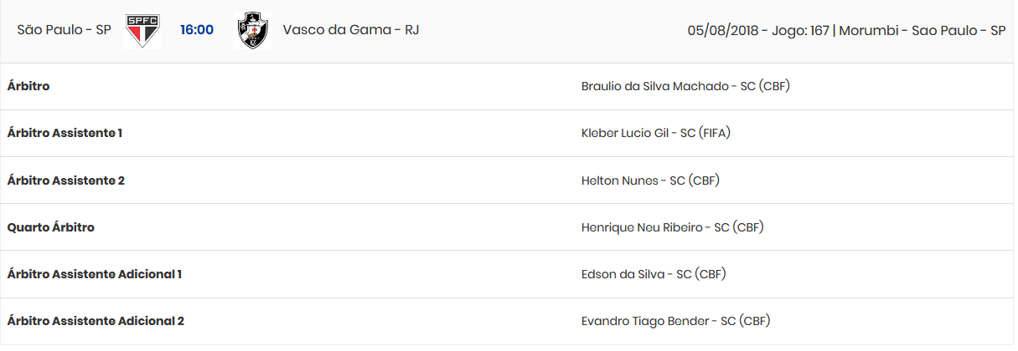
Task: Click the (CBF) tag on Braulio's row
Action: 776,86
